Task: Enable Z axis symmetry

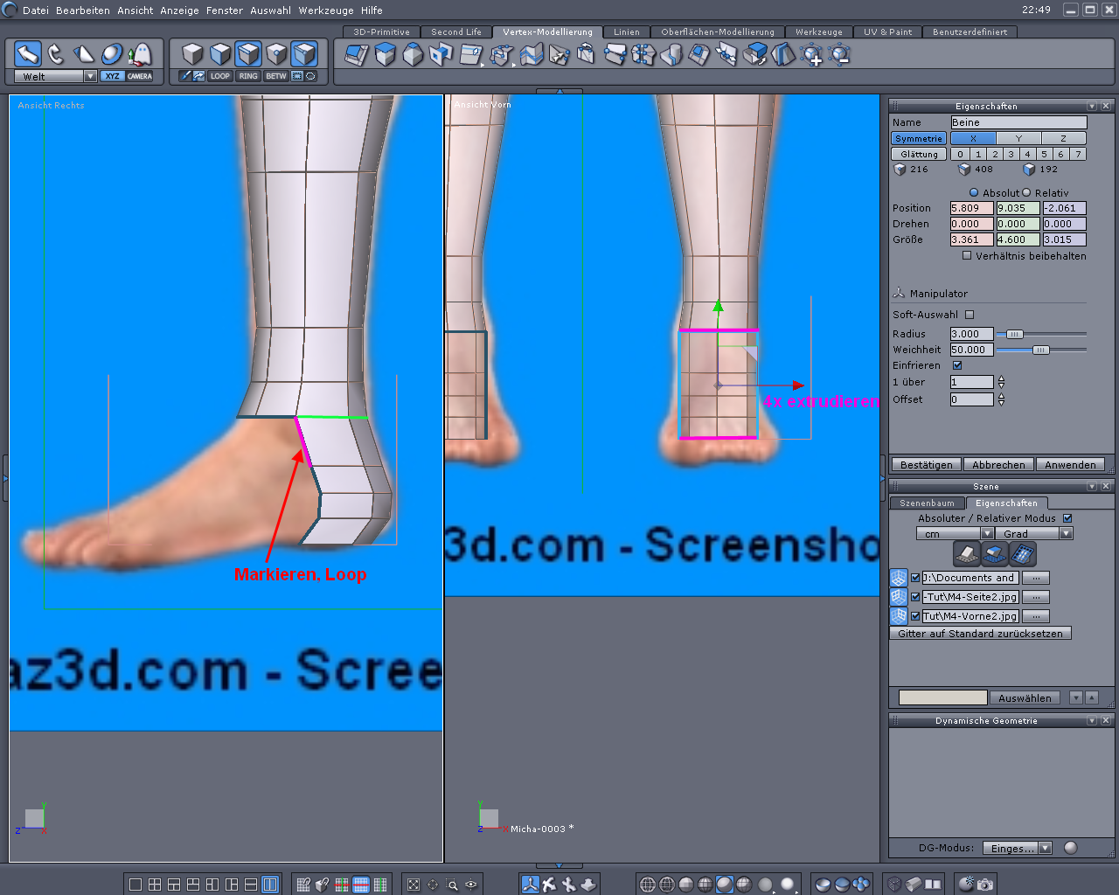Action: [1064, 138]
